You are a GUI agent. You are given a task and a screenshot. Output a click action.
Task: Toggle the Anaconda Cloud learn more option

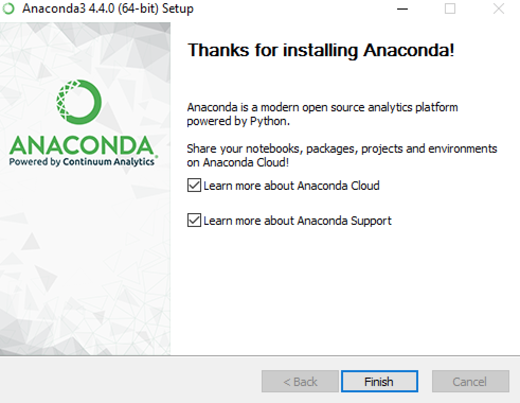click(194, 185)
